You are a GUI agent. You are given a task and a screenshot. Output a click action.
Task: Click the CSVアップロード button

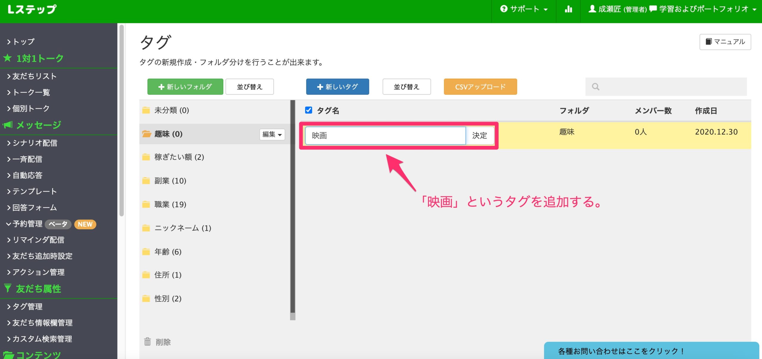480,87
